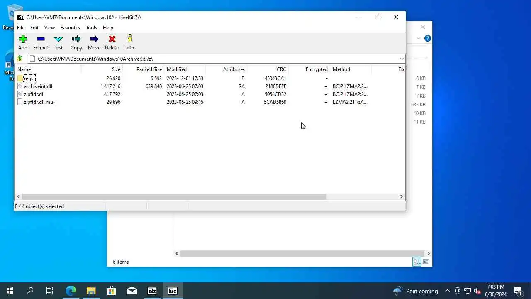The image size is (531, 299).
Task: Open taskbar Search
Action: coord(30,291)
